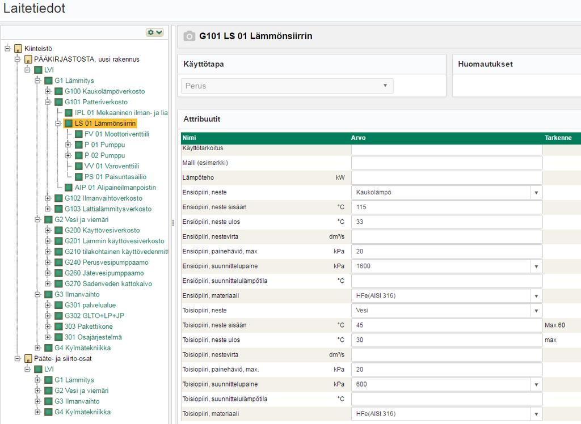Viewport: 581px width, 424px height.
Task: Select LS 01 Lämmönsiirrin in tree
Action: (x=105, y=124)
